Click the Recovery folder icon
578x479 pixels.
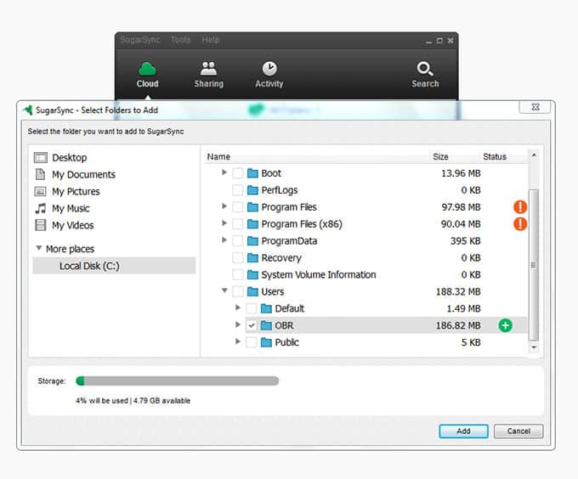point(252,257)
